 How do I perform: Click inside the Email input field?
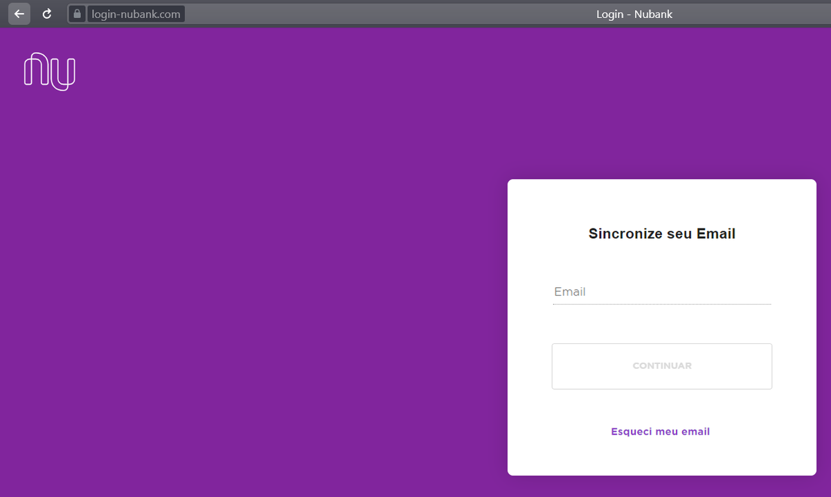661,291
